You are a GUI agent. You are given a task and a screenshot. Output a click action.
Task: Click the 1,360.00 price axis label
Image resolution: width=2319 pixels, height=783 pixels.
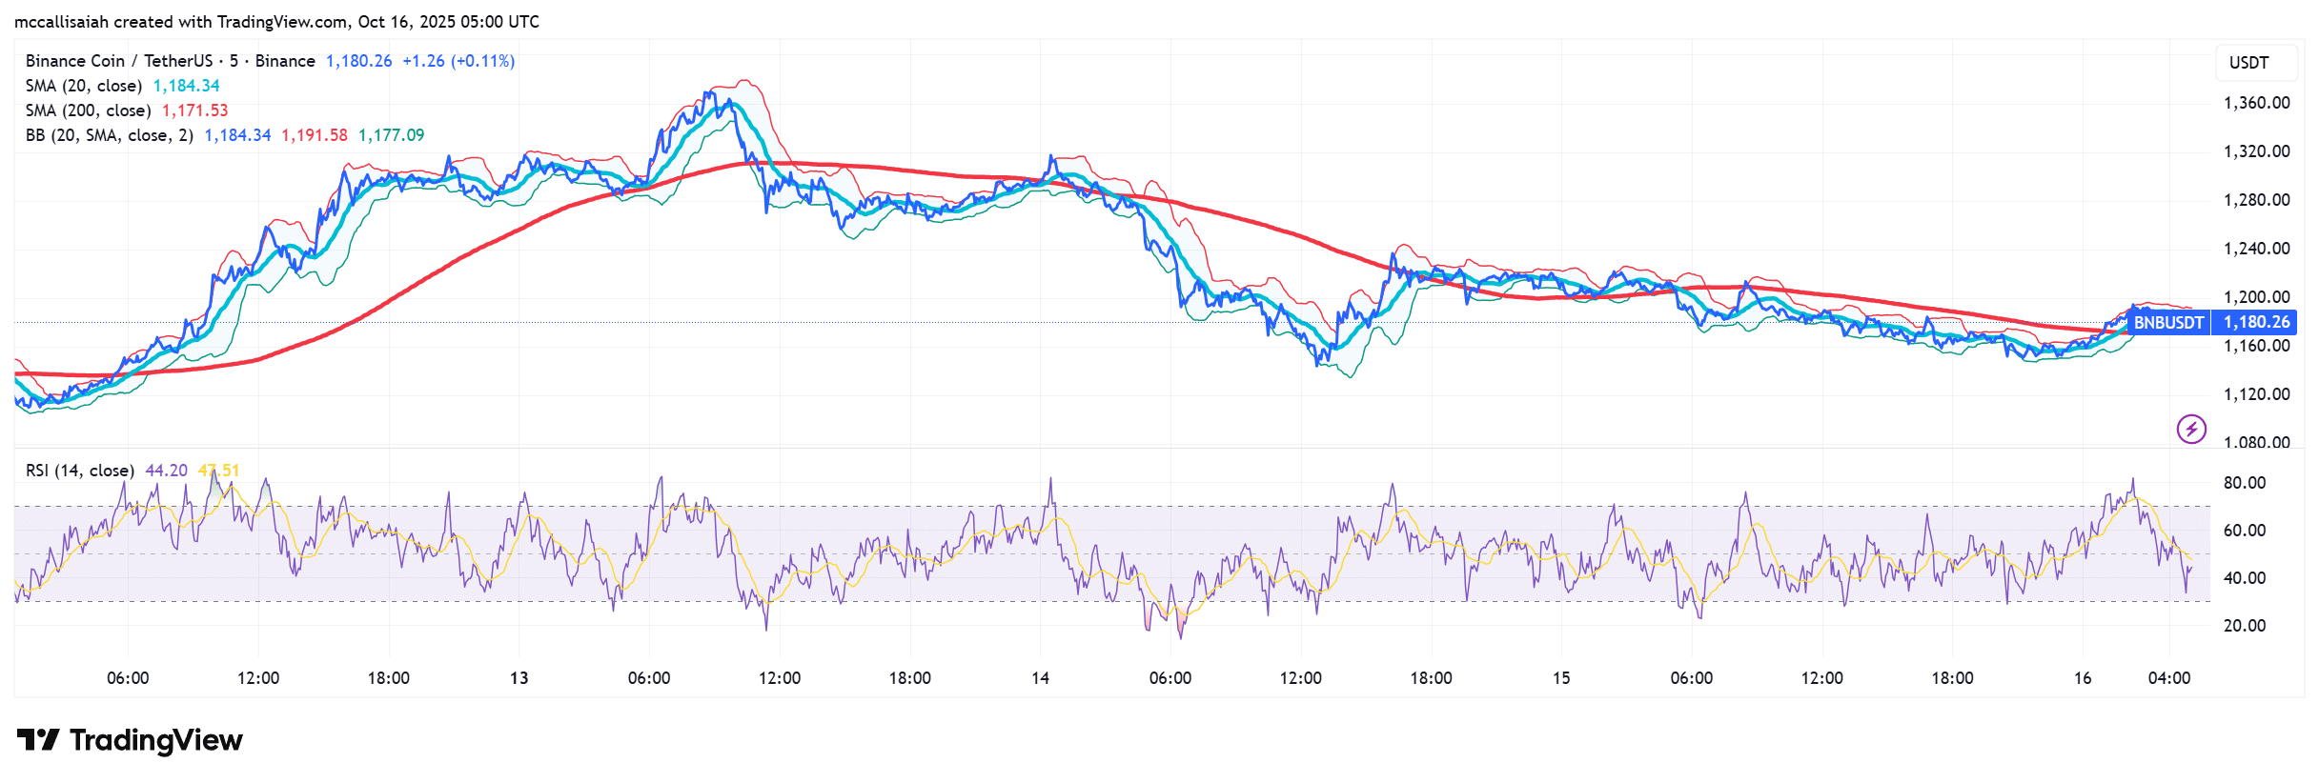(x=2256, y=103)
